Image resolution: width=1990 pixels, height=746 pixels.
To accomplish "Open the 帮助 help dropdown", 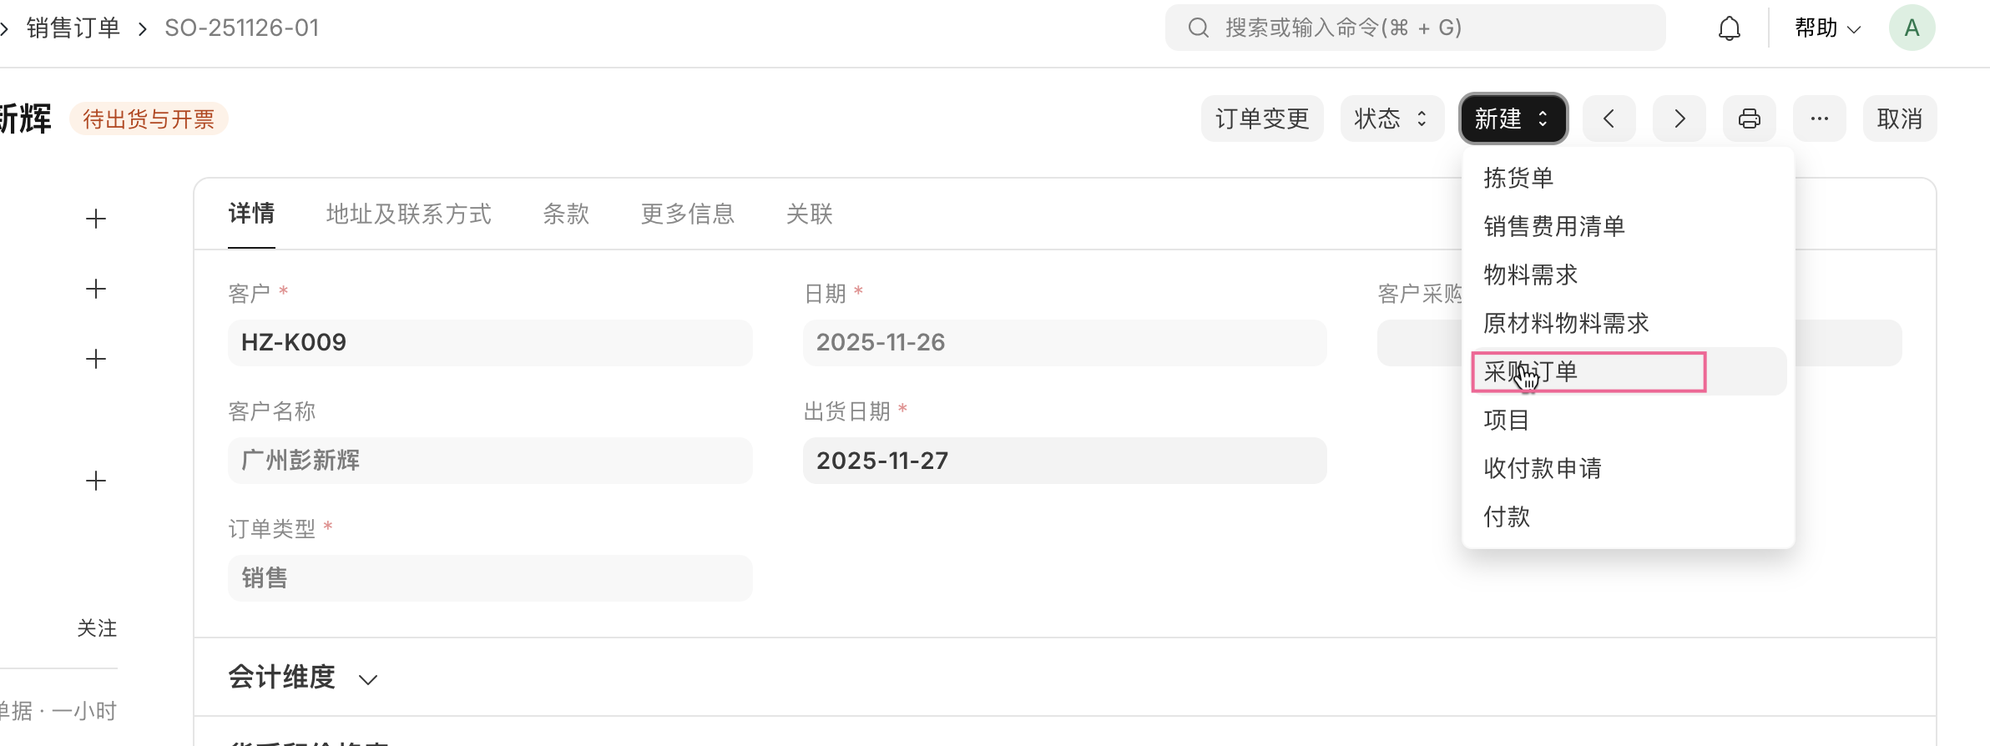I will [x=1827, y=28].
